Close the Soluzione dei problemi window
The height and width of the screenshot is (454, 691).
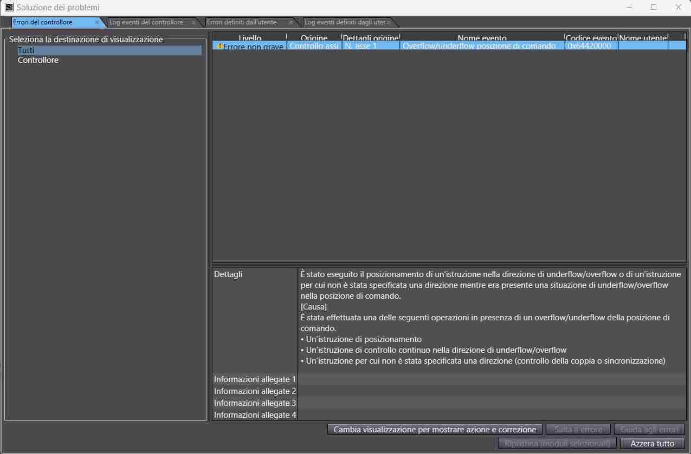(679, 7)
